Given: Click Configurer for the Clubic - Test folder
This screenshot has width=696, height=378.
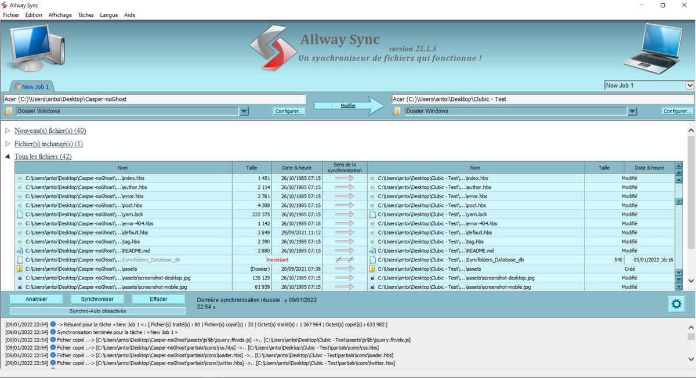Looking at the screenshot, I should [x=677, y=111].
